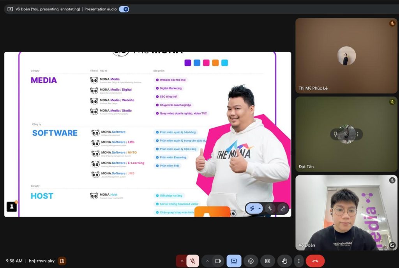Toggle closed captions
The height and width of the screenshot is (268, 399).
[x=267, y=261]
